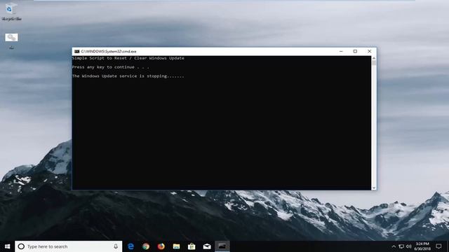449x252 pixels.
Task: Click the Cortana circle icon in search
Action: tap(21, 246)
